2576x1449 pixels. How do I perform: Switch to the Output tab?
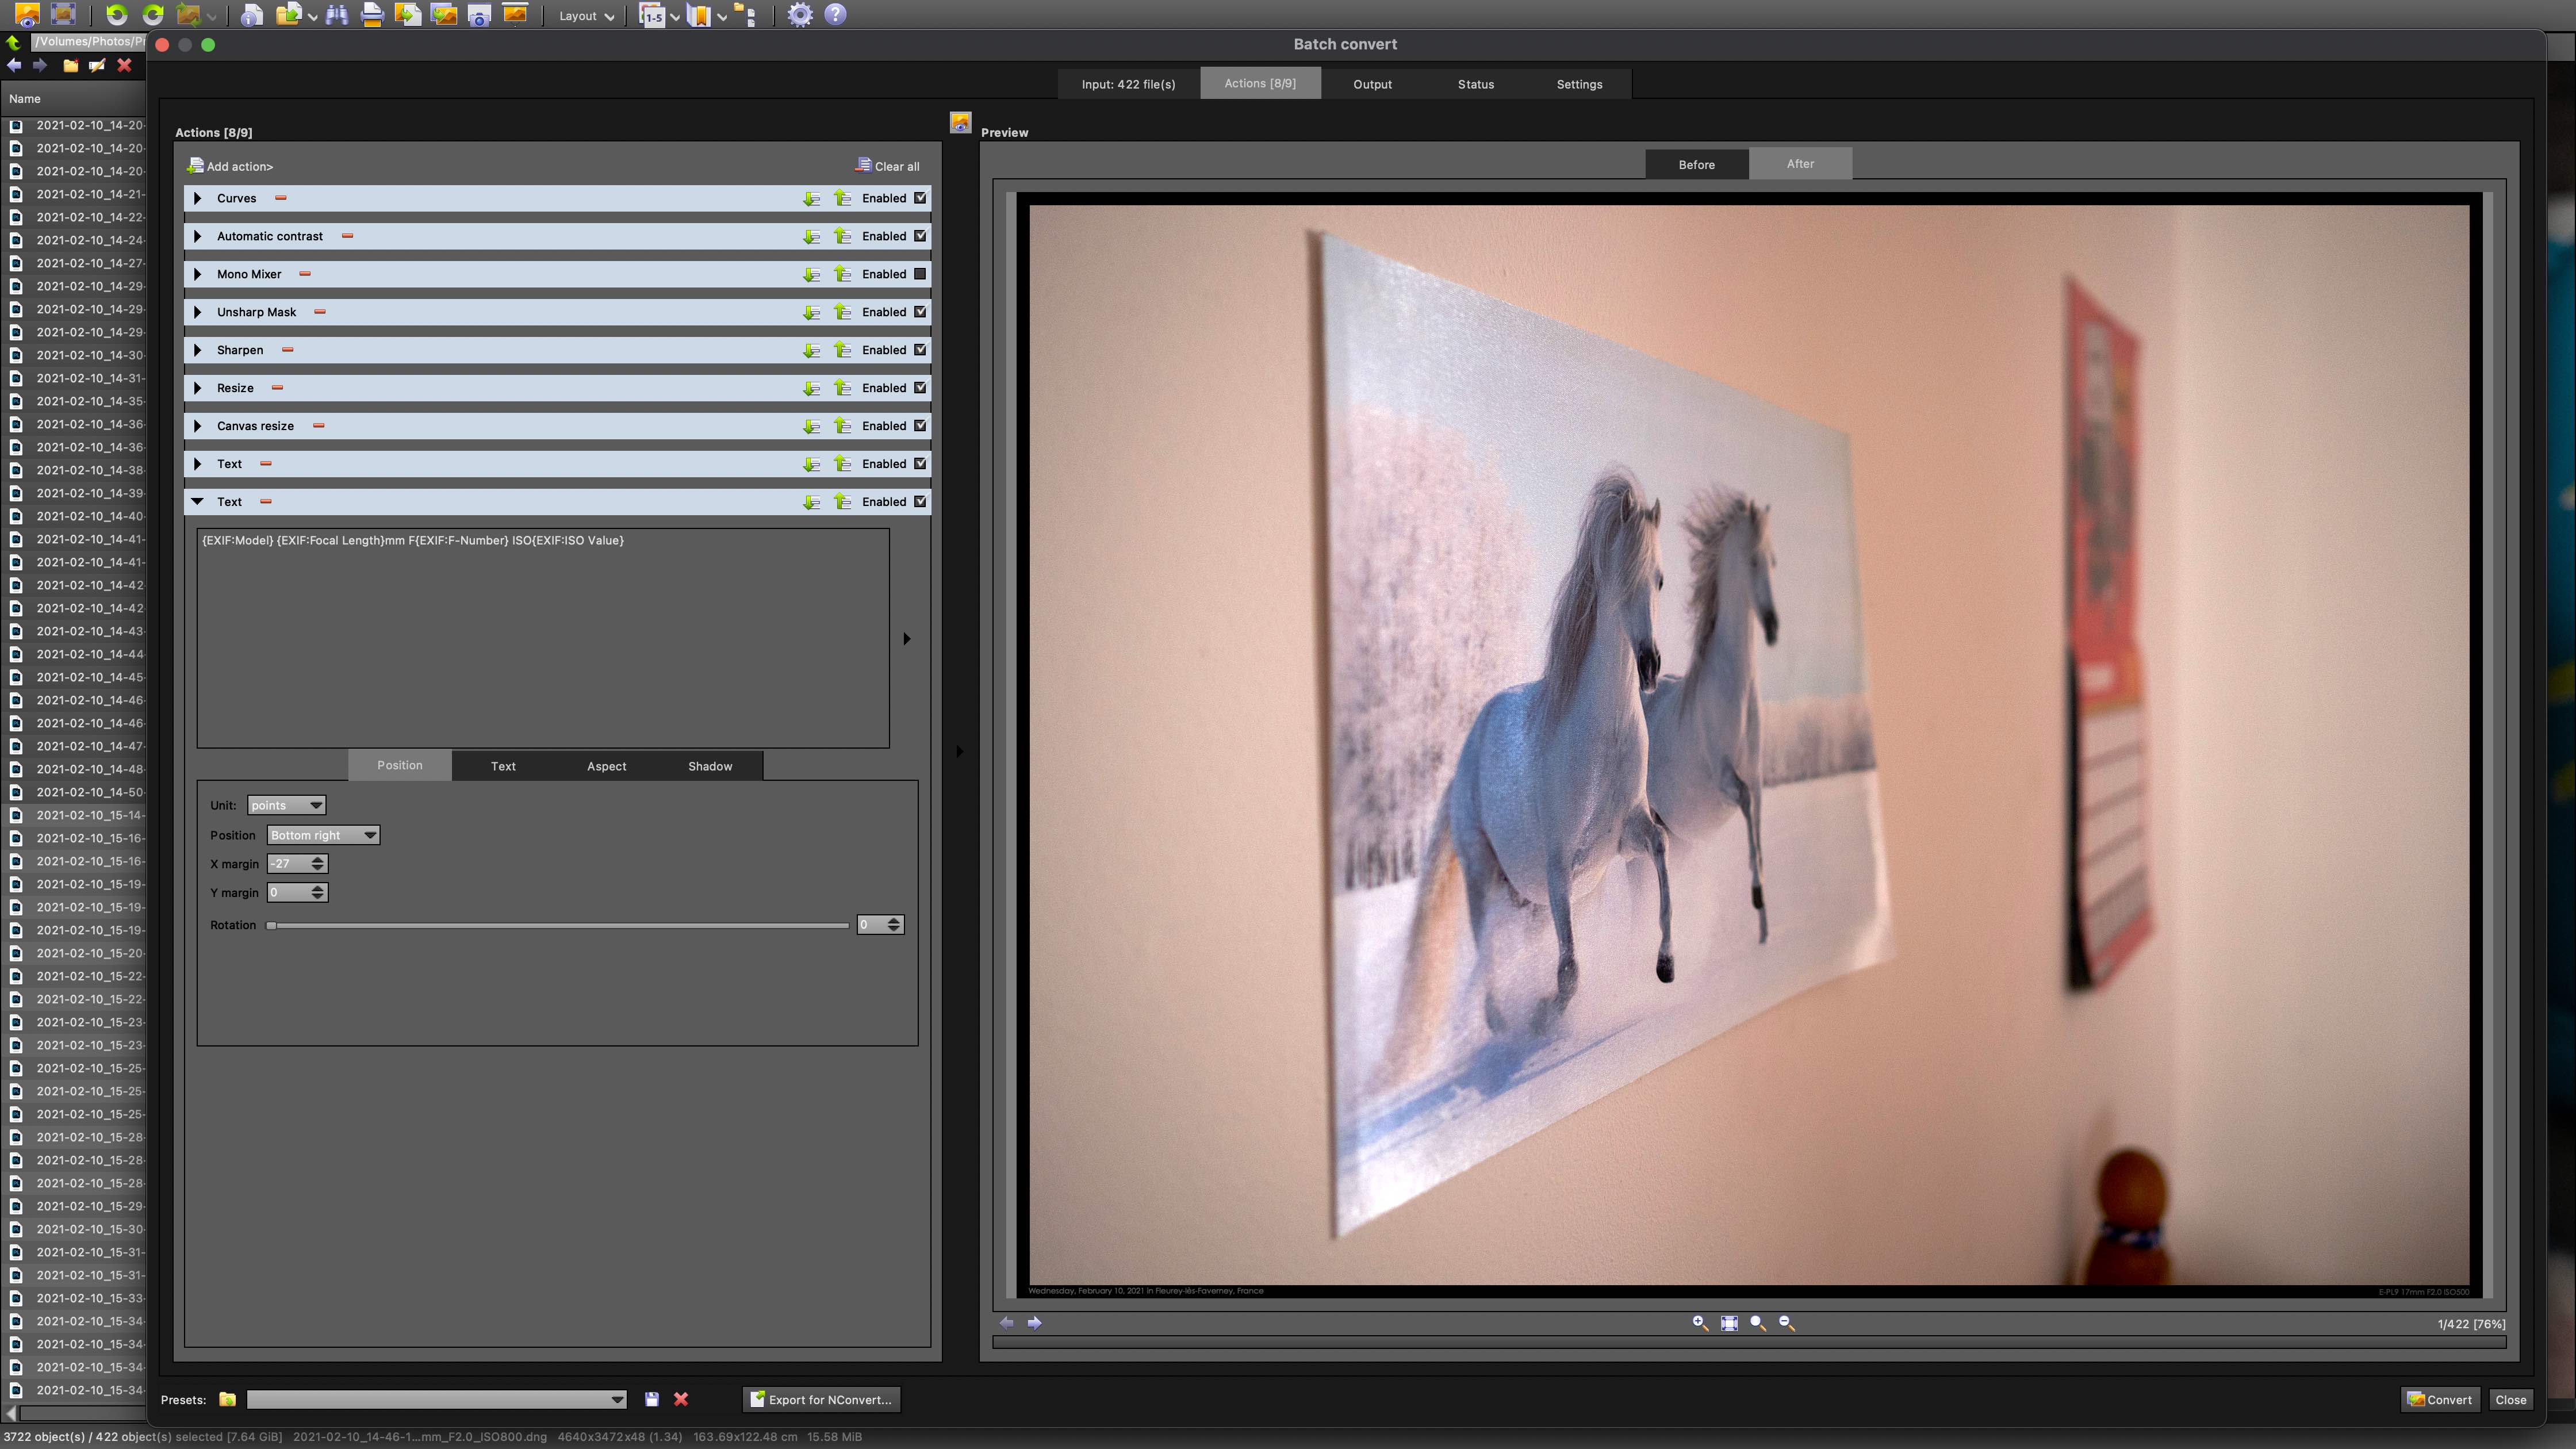pos(1372,84)
